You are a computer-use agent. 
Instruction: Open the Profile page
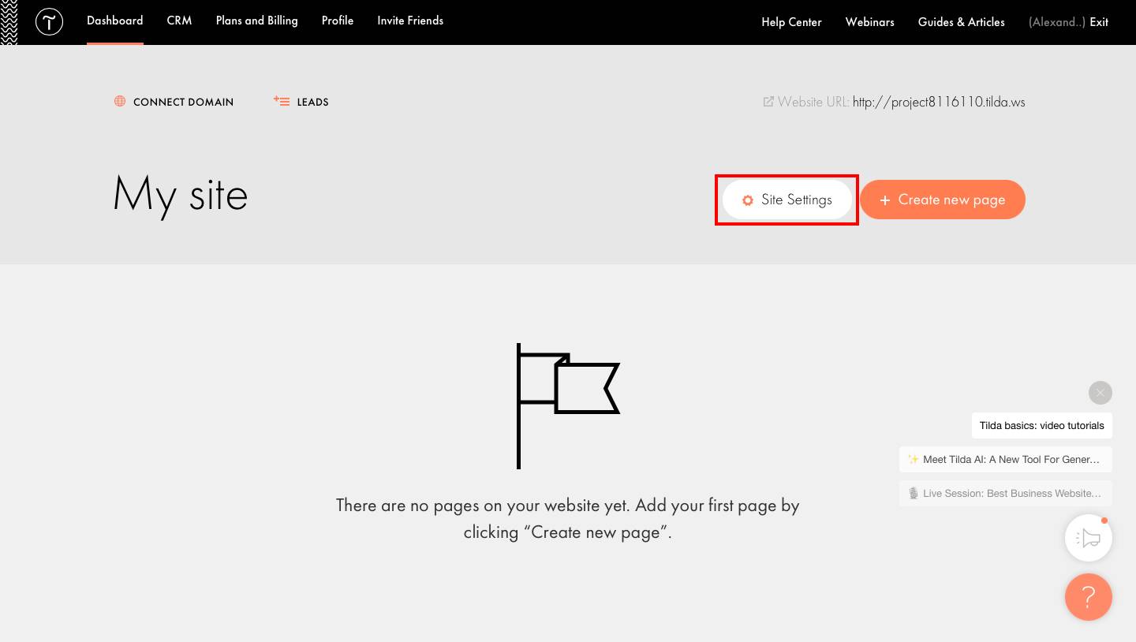[x=338, y=21]
